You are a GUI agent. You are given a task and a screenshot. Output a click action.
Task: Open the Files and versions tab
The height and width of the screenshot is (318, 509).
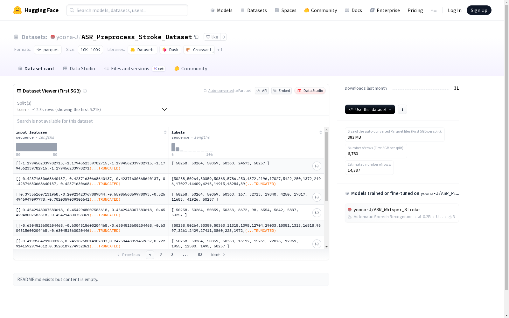tap(135, 69)
